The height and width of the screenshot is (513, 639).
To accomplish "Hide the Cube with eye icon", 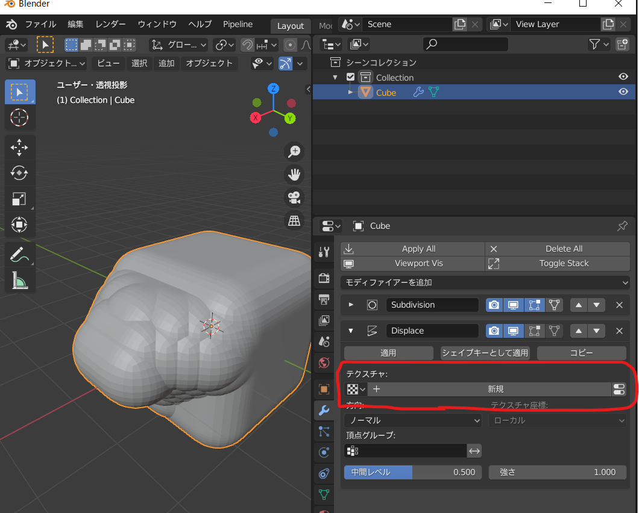I will [623, 92].
